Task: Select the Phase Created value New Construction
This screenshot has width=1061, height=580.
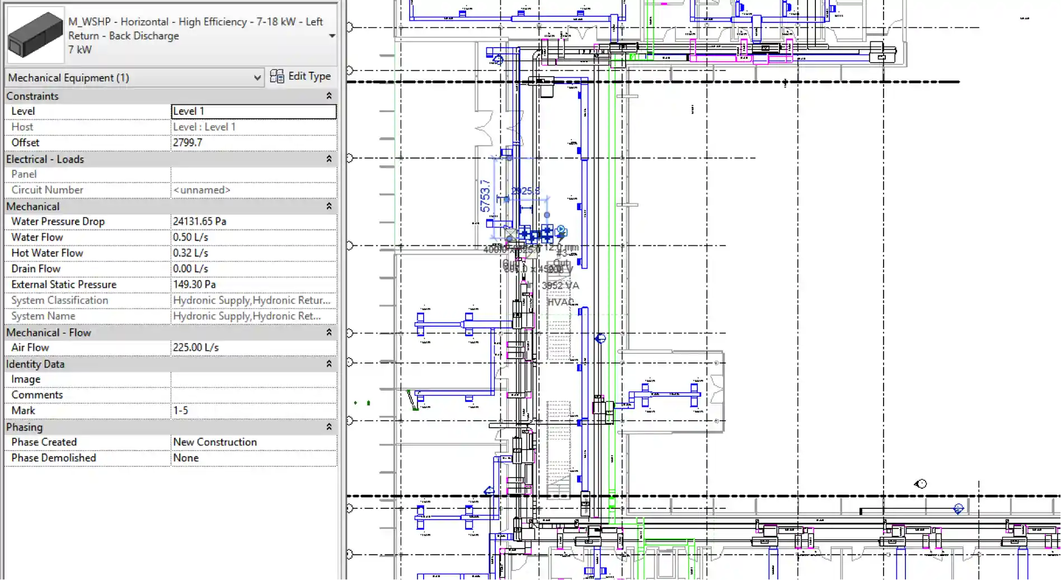Action: [x=253, y=442]
